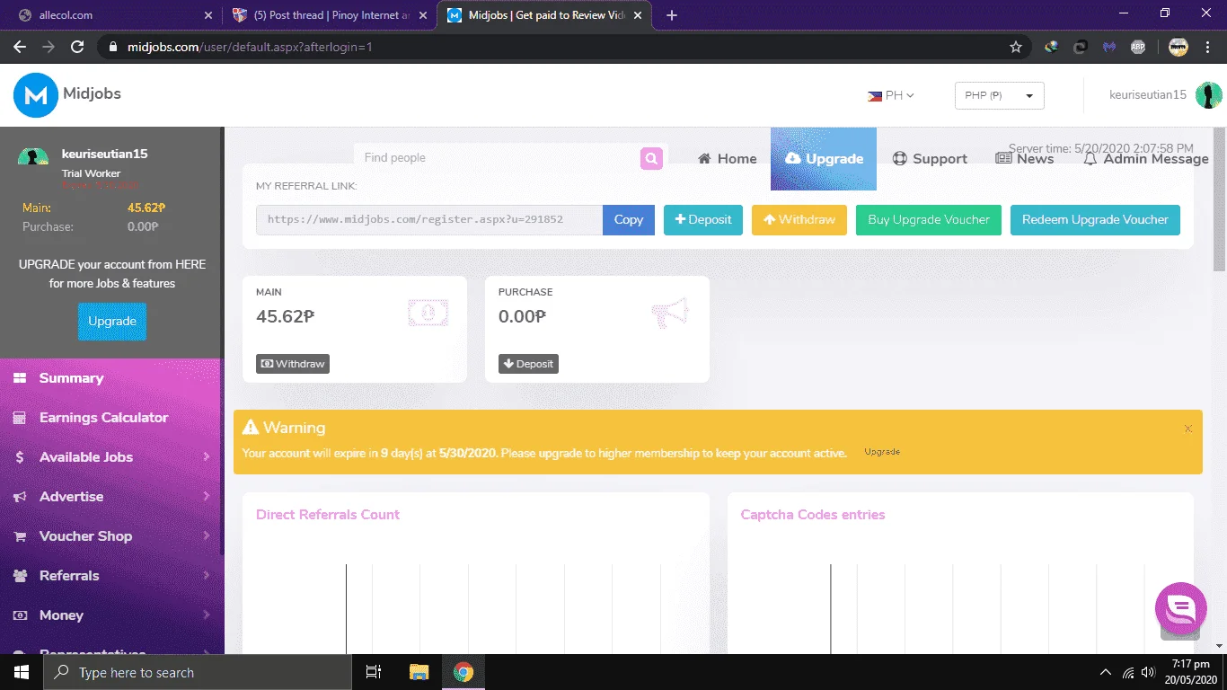1227x690 pixels.
Task: Open the PH language dropdown
Action: [891, 95]
